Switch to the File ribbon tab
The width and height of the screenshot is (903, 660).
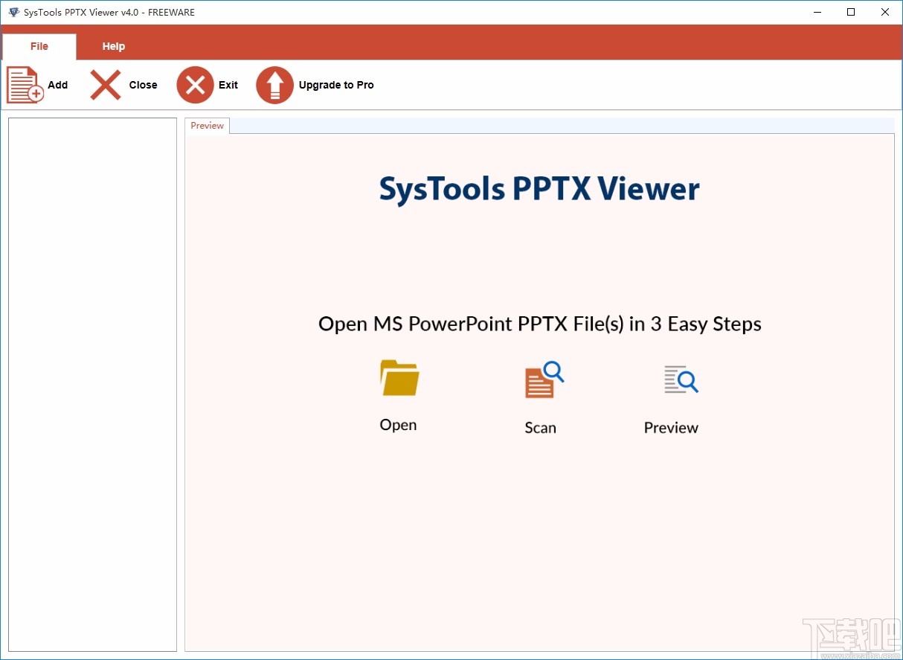point(39,45)
